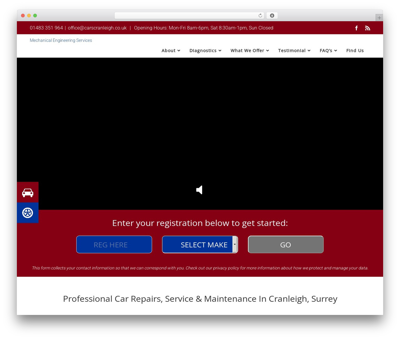Maximize window with green button

35,16
